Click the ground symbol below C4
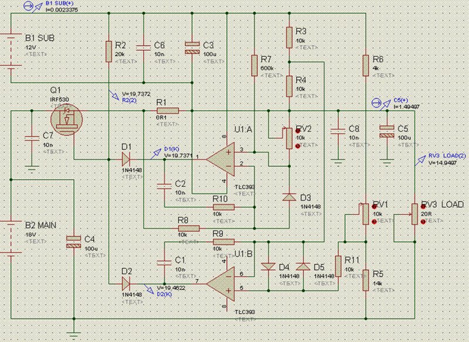The width and height of the screenshot is (469, 342). click(x=74, y=336)
